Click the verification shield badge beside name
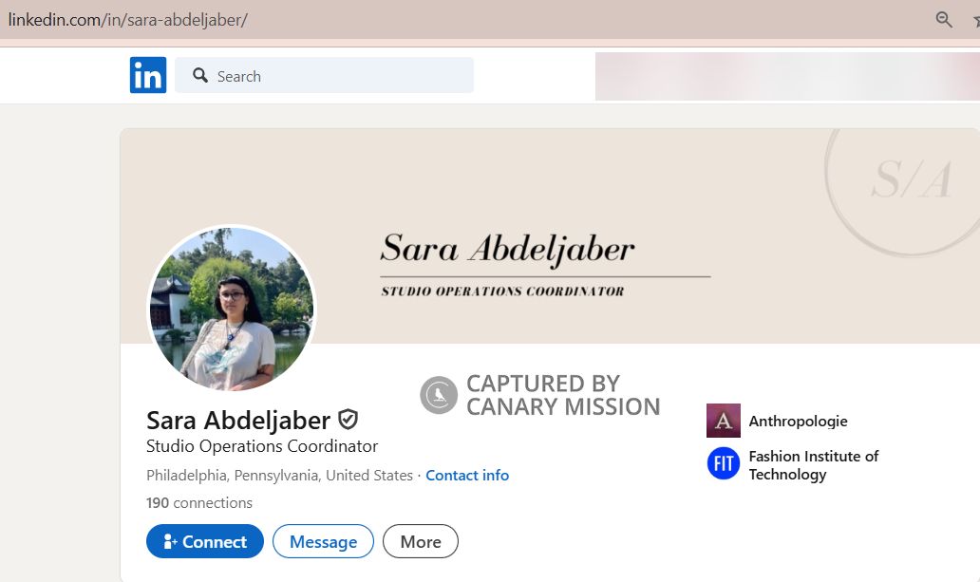 (x=349, y=420)
